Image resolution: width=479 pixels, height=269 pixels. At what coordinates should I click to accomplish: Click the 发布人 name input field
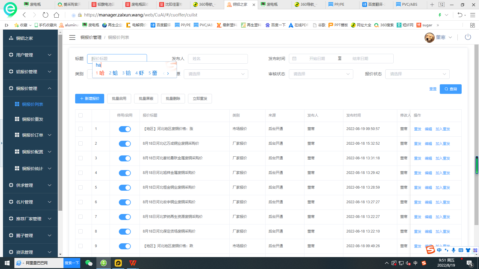click(x=218, y=59)
